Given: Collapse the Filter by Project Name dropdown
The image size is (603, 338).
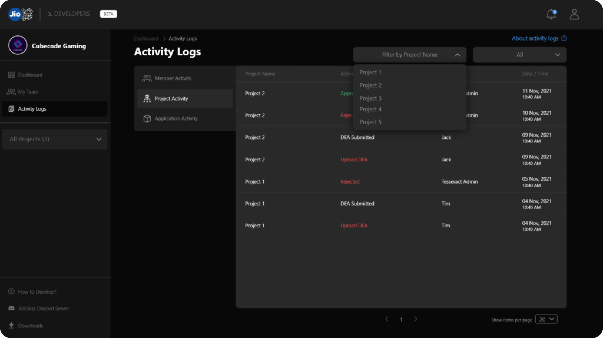Looking at the screenshot, I should [x=410, y=55].
